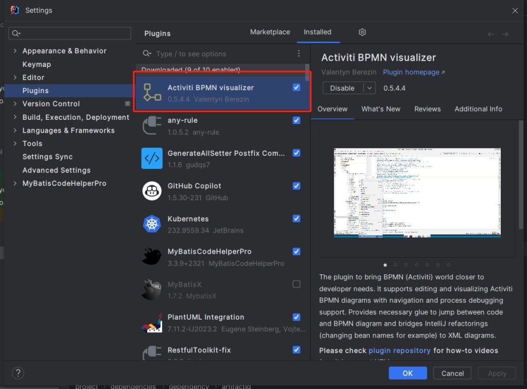
Task: Click the help question mark icon
Action: click(x=18, y=373)
